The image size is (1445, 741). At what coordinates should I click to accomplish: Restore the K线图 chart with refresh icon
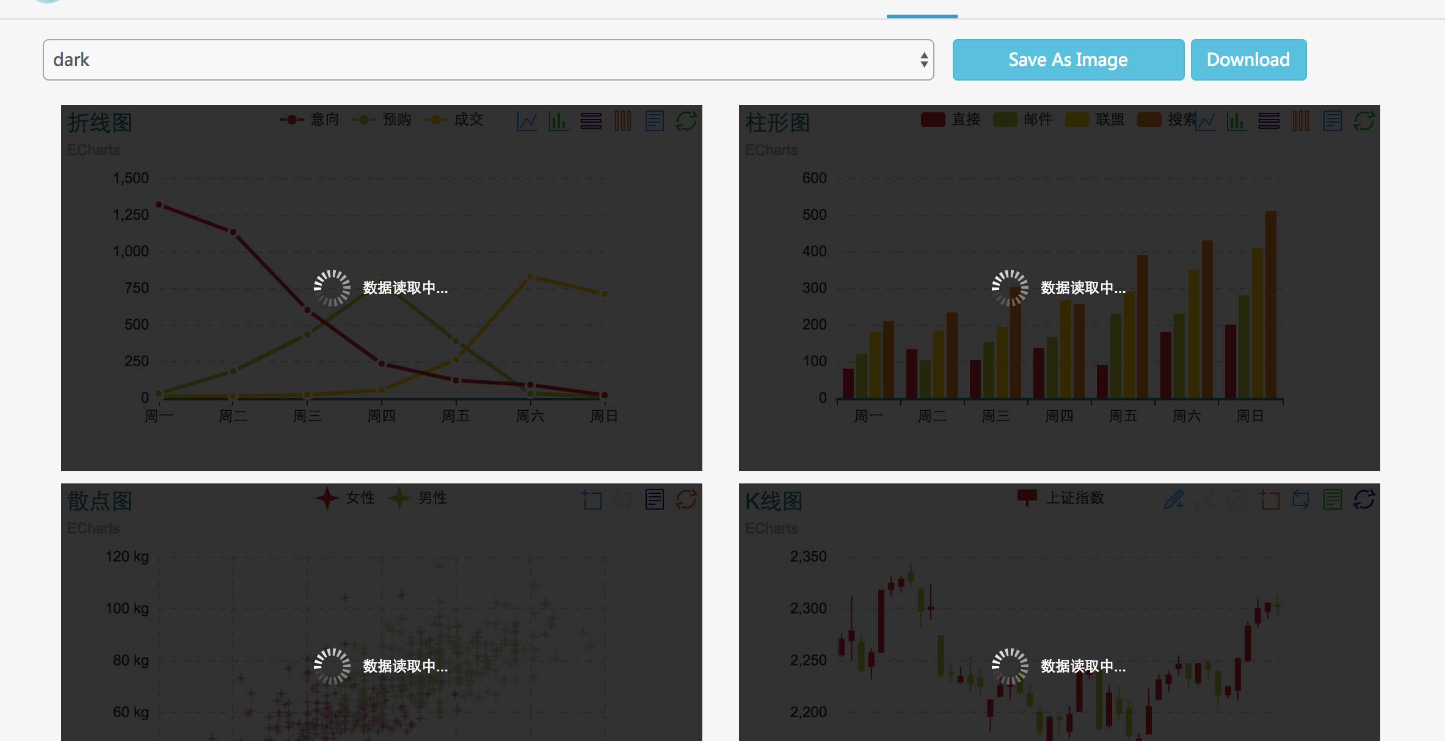tap(1364, 499)
